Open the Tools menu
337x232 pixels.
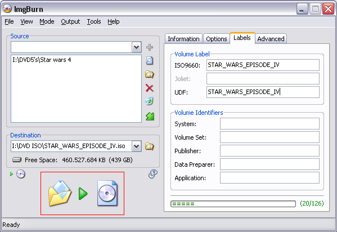pyautogui.click(x=94, y=21)
